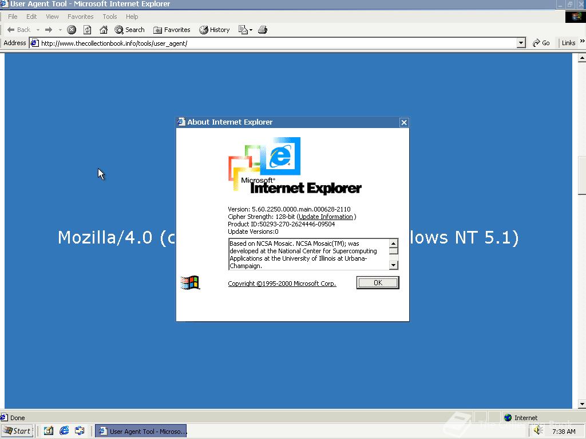Click the Done status bar text
This screenshot has width=586, height=439.
(18, 418)
